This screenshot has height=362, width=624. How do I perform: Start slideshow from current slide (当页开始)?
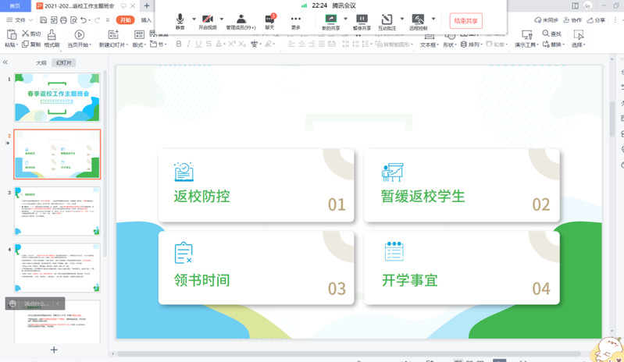(x=79, y=35)
